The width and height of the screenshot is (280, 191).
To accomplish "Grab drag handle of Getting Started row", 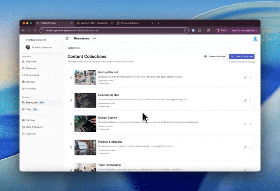I will tap(71, 78).
